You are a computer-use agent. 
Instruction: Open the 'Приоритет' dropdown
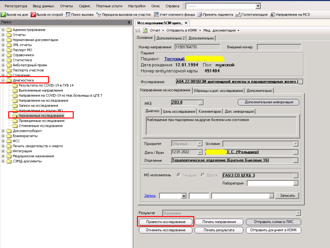[200, 144]
